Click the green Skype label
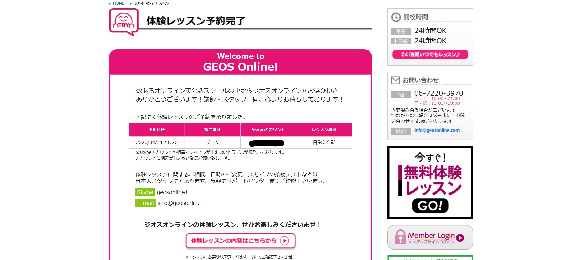 pos(145,192)
